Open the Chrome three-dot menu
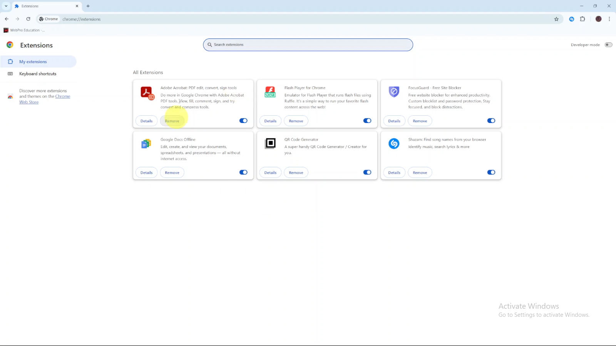 (x=609, y=19)
